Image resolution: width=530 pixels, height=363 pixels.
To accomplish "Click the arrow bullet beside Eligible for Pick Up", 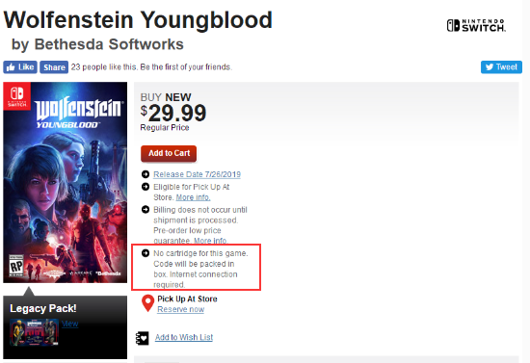I will pos(146,187).
